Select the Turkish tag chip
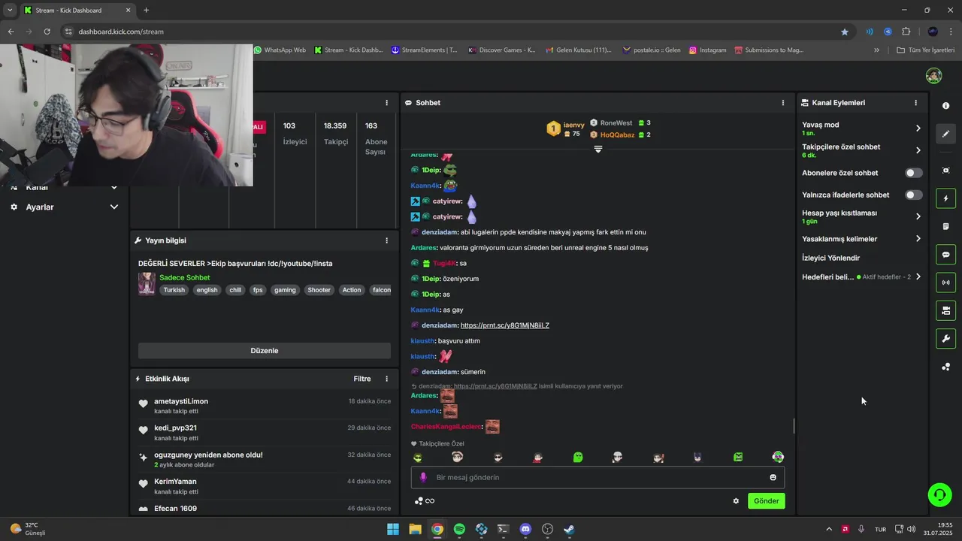 click(x=174, y=290)
